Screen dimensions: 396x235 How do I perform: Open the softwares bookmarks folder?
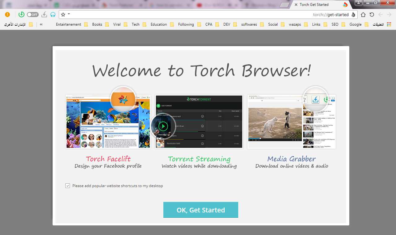pyautogui.click(x=252, y=24)
